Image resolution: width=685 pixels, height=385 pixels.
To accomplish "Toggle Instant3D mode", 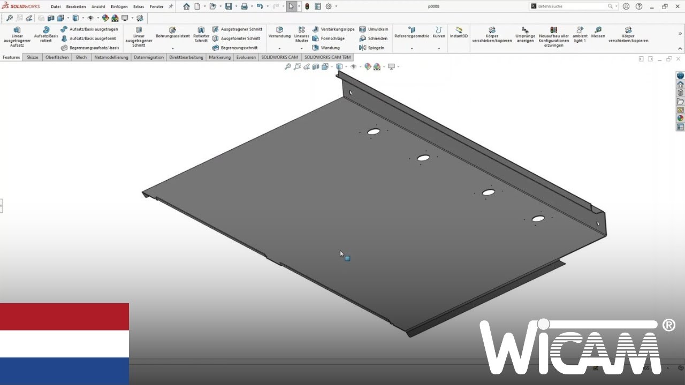I will click(x=459, y=32).
